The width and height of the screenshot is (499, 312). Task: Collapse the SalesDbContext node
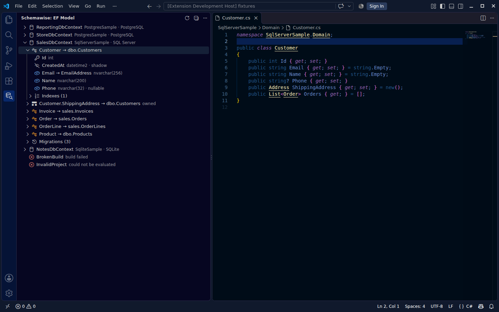tap(25, 43)
